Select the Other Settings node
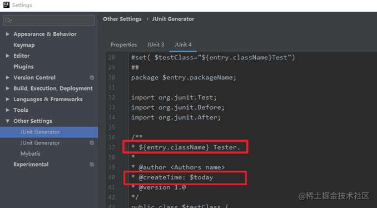This screenshot has height=208, width=377. pyautogui.click(x=33, y=121)
